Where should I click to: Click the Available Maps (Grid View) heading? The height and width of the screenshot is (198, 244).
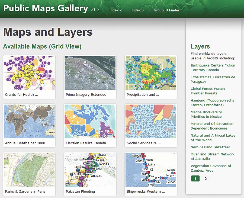click(x=42, y=46)
